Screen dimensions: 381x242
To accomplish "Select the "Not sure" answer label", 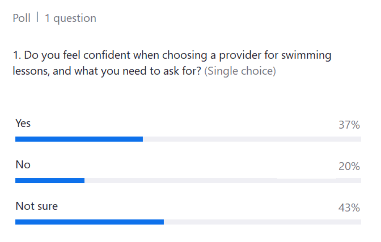I will click(x=37, y=206).
